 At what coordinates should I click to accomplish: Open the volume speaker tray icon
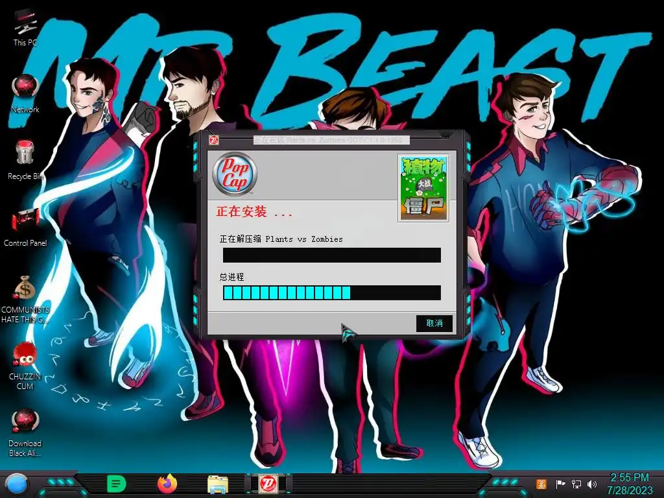[592, 484]
